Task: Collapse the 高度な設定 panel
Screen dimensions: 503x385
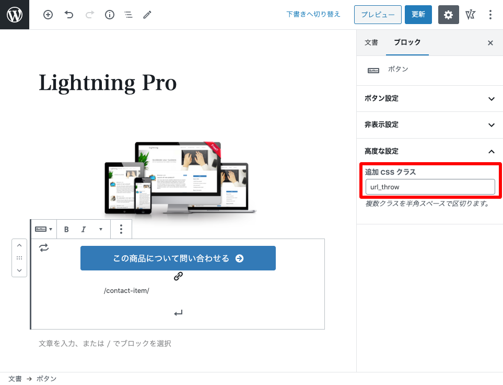Action: point(429,151)
